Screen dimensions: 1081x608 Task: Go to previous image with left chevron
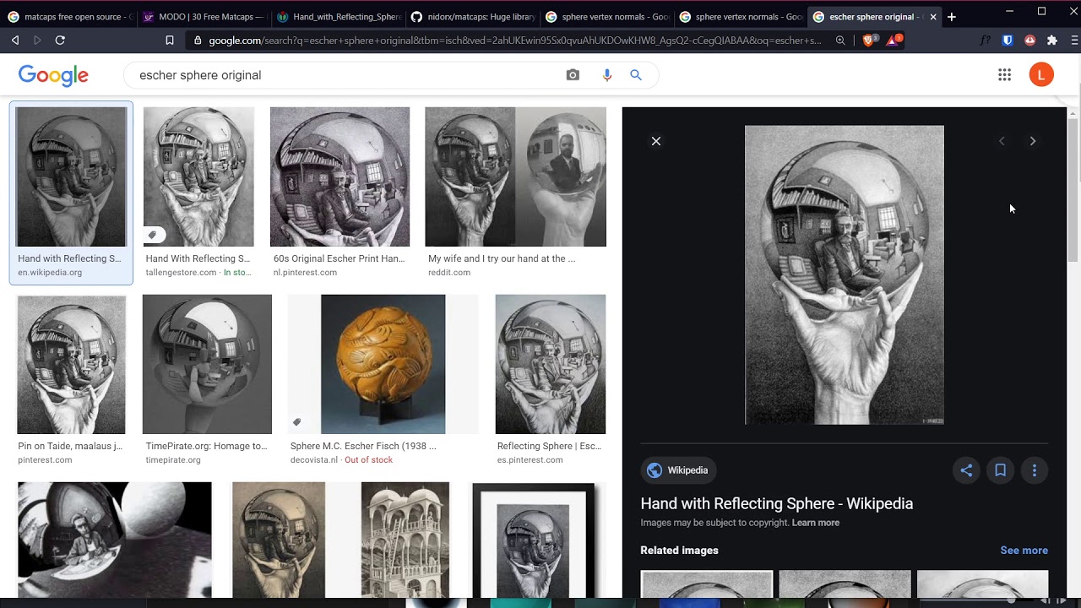coord(1002,141)
